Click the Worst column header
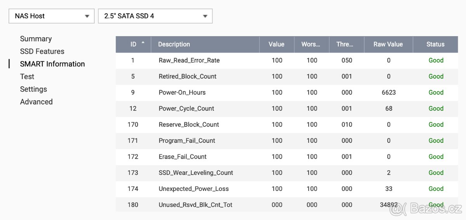Image resolution: width=466 pixels, height=220 pixels. [311, 44]
